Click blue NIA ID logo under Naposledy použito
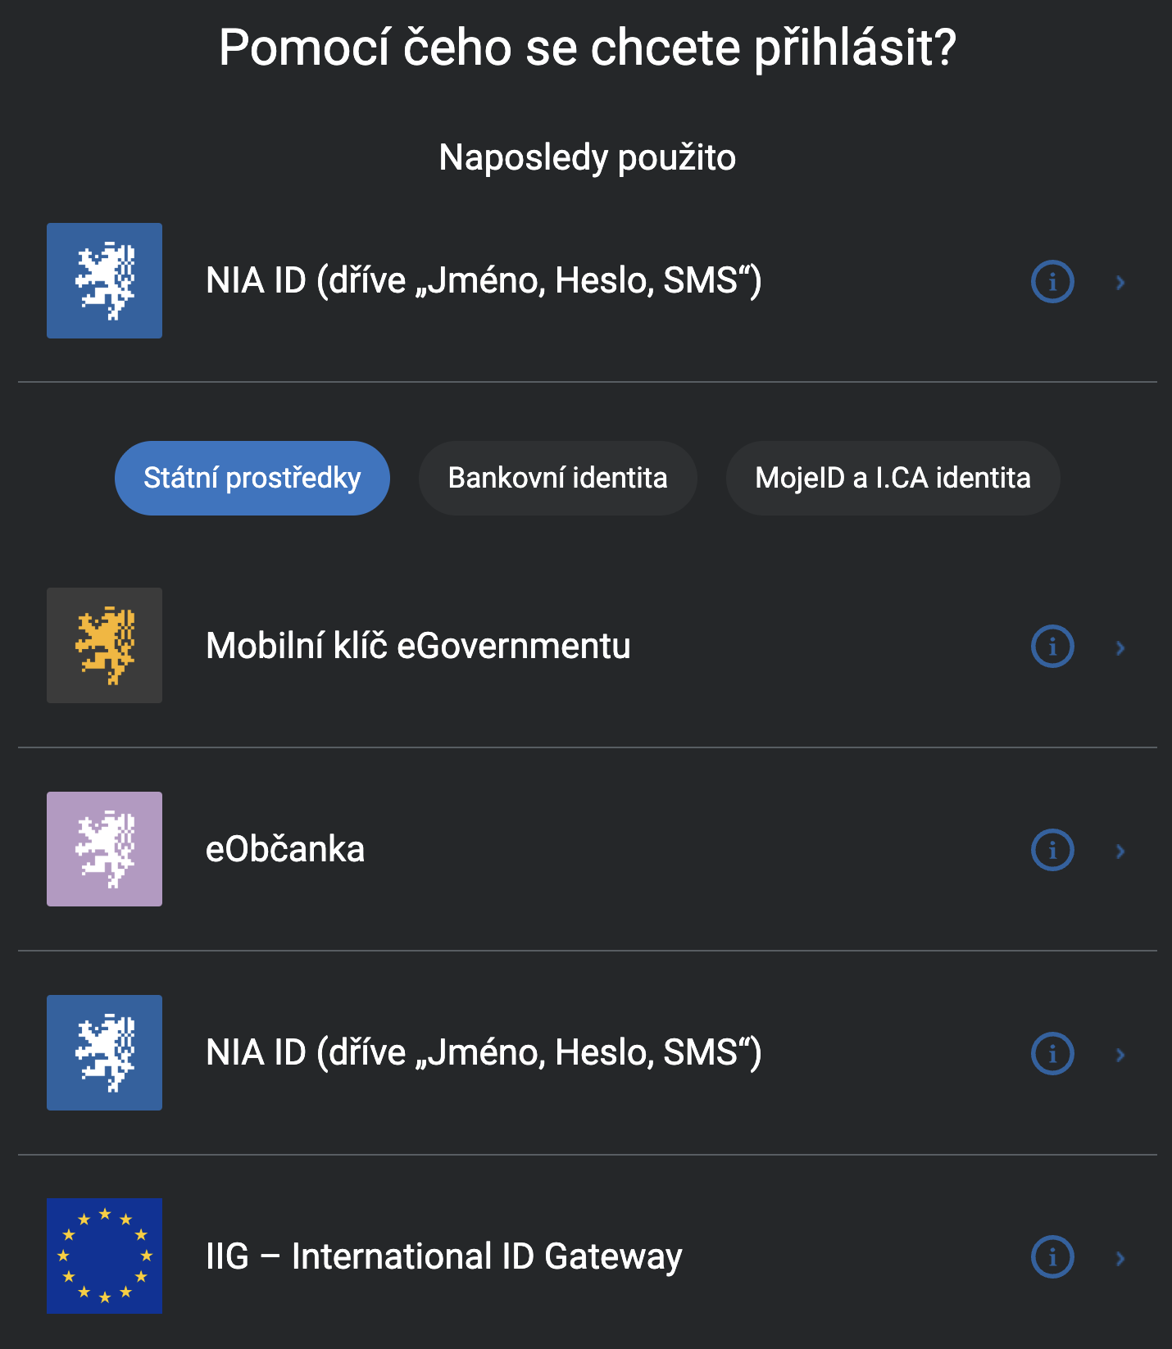Screen dimensions: 1172x1349 pyautogui.click(x=104, y=281)
